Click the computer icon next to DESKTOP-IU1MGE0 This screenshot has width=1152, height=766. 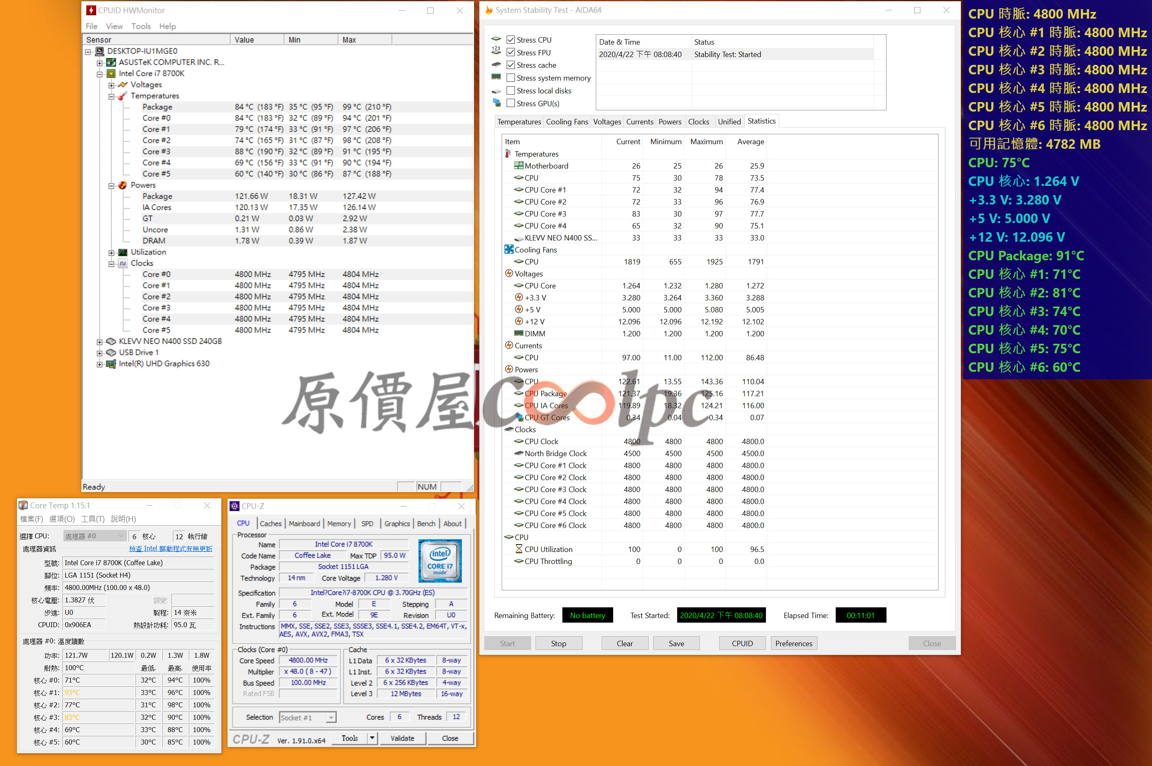[100, 51]
